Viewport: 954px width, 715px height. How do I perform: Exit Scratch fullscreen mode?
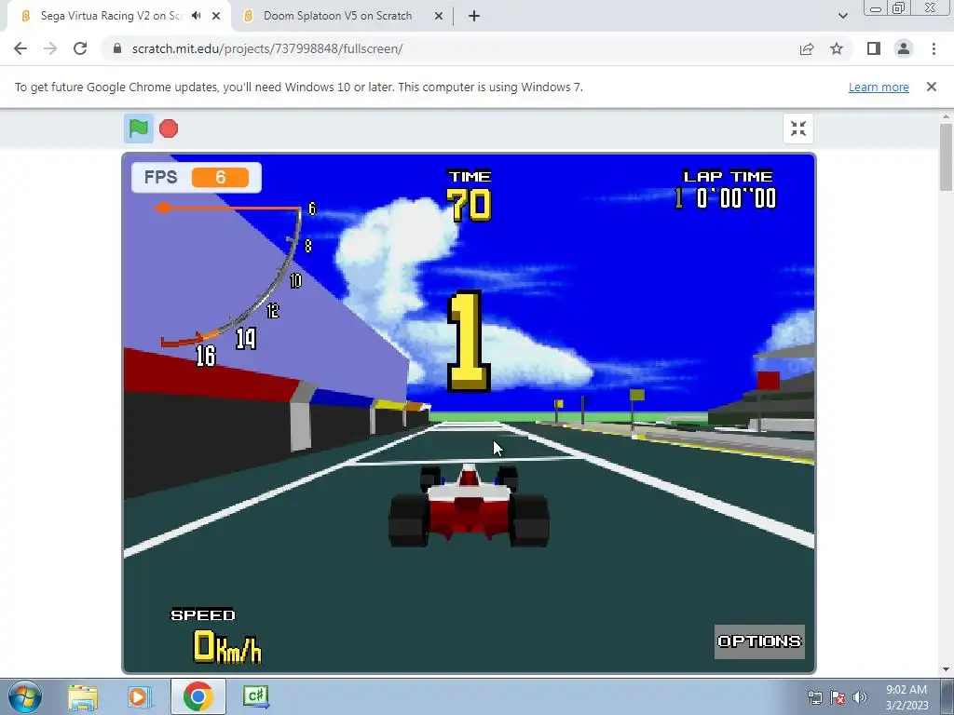point(797,128)
